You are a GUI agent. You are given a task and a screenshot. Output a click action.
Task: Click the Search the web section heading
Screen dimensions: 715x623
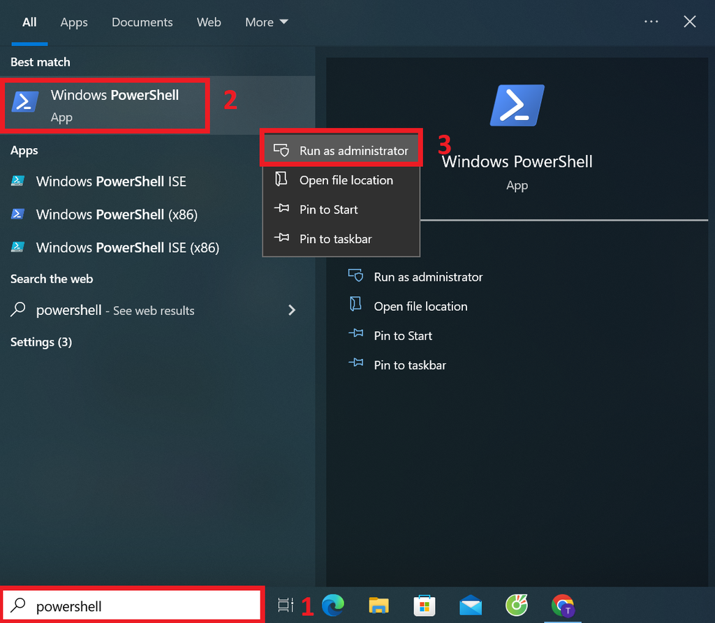coord(52,279)
